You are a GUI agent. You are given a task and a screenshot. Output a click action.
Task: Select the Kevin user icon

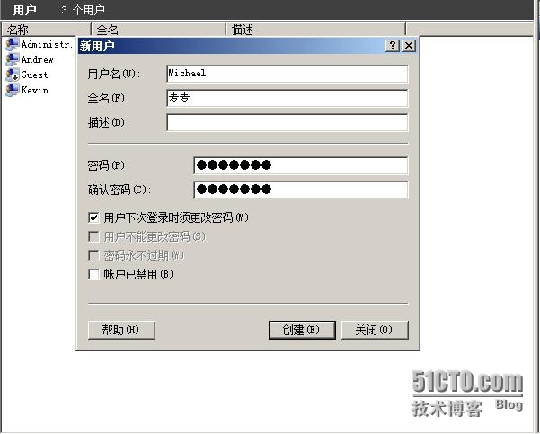[x=12, y=90]
